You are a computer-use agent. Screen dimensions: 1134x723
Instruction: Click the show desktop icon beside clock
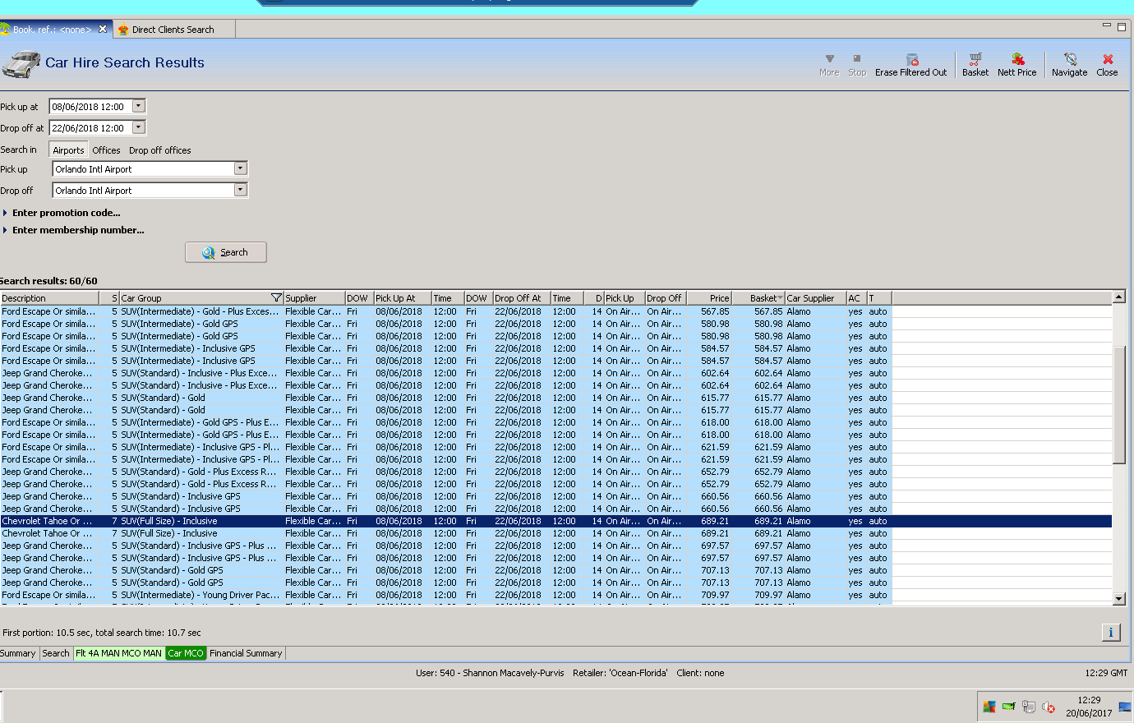[x=1125, y=707]
